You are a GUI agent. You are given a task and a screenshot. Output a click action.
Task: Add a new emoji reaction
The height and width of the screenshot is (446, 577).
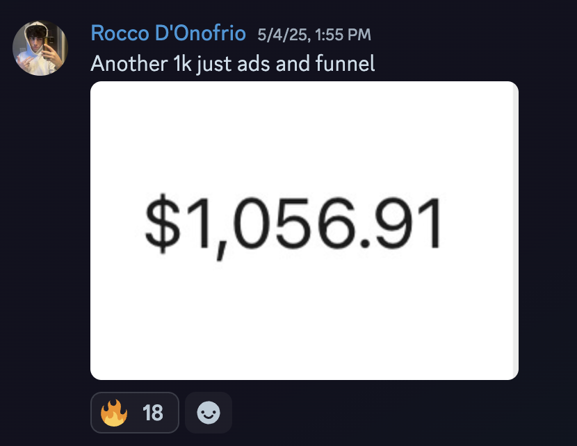coord(209,413)
